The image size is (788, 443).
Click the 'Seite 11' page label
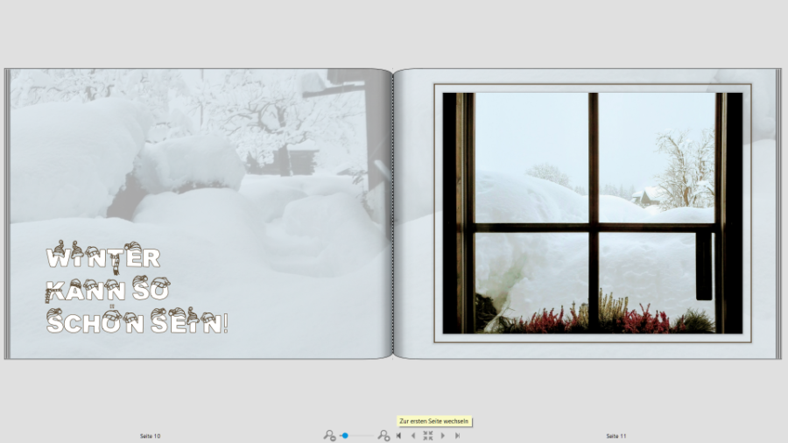pyautogui.click(x=616, y=436)
